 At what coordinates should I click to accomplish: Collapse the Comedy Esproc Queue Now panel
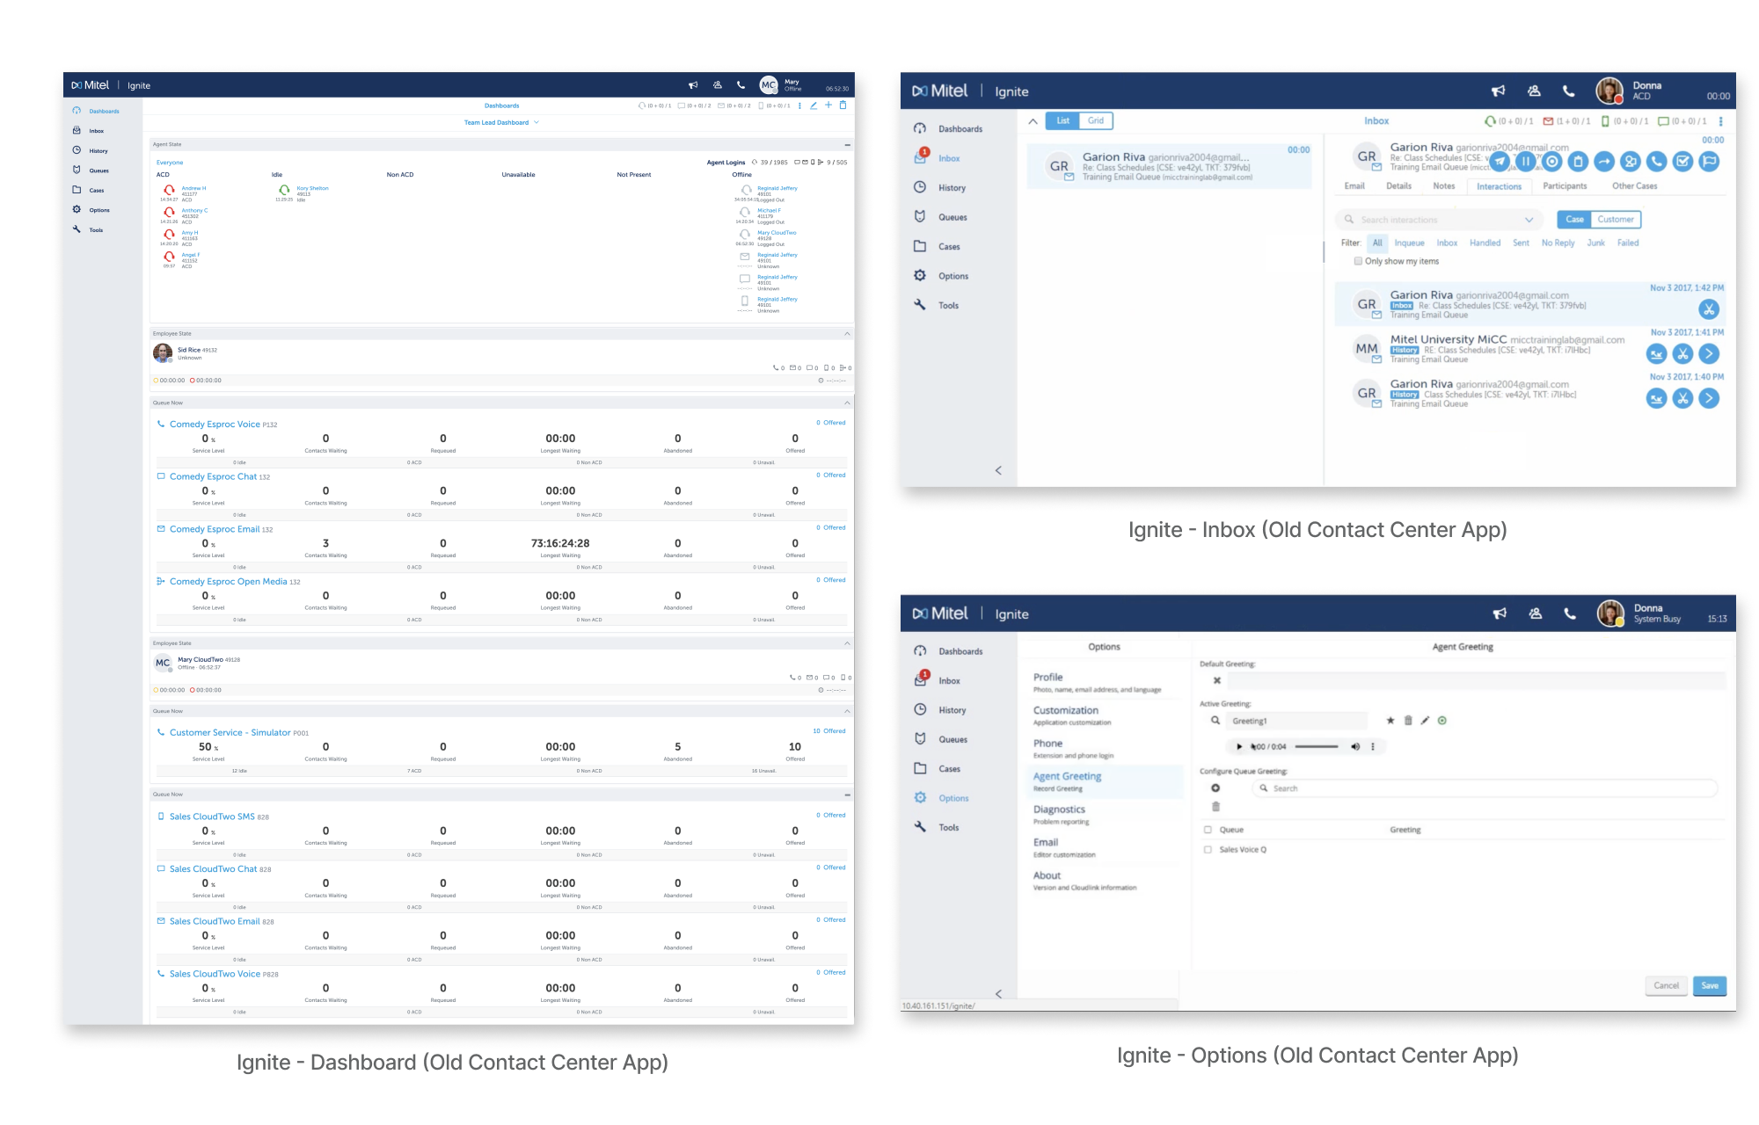[x=847, y=403]
